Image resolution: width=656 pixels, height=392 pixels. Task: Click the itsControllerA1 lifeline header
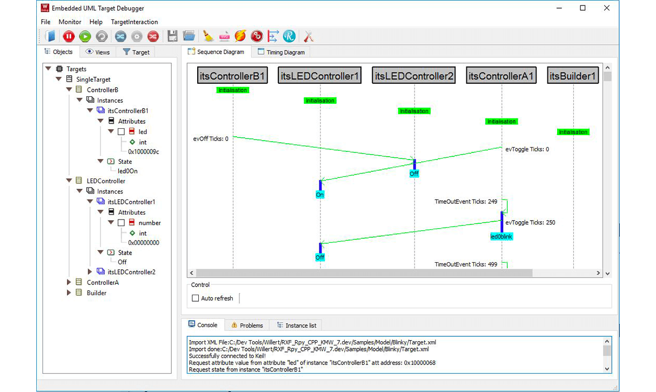pos(501,76)
